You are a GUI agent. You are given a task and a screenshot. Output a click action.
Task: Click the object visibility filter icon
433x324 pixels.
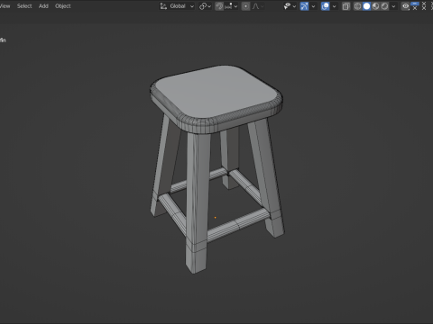coord(287,6)
